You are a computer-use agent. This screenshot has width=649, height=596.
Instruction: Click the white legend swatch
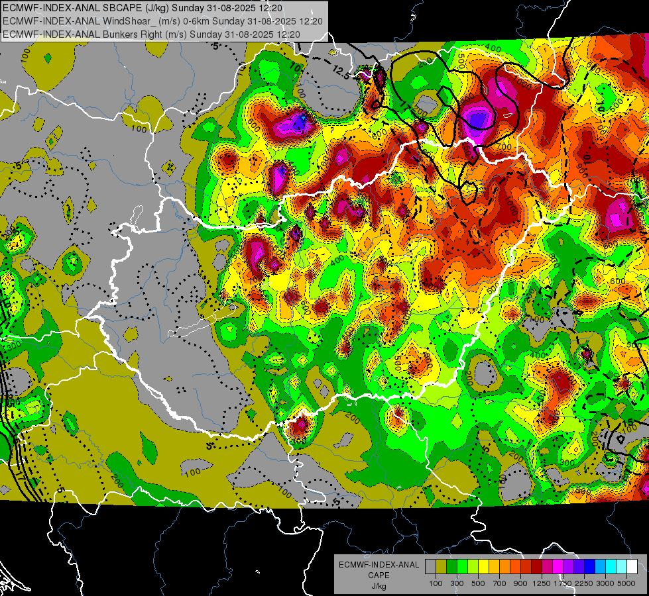pyautogui.click(x=632, y=567)
